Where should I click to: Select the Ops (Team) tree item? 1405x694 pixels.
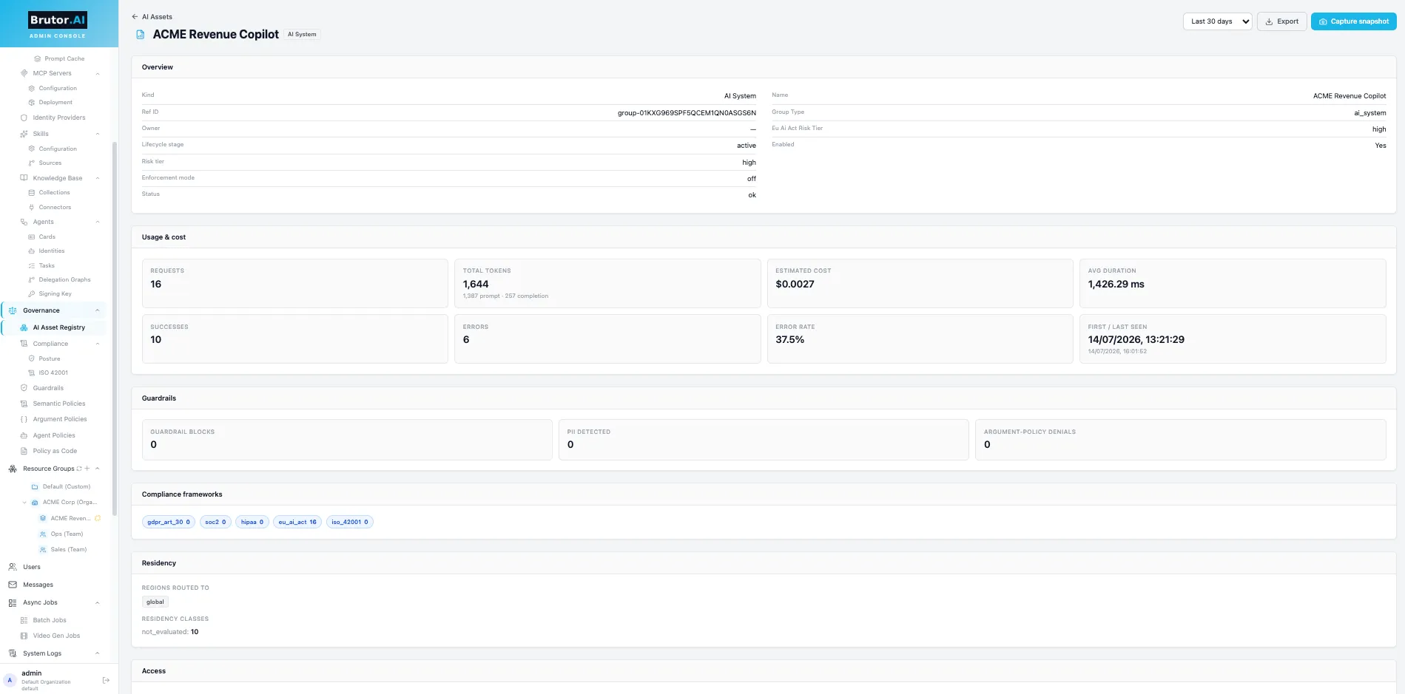pos(67,534)
